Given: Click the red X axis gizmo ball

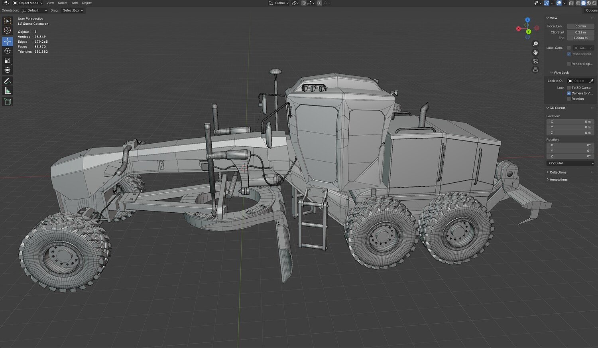Looking at the screenshot, I should tap(518, 28).
